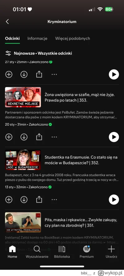This screenshot has width=124, height=276.
Task: Open episode title Żona uwięziona w szafie
Action: [x=80, y=97]
